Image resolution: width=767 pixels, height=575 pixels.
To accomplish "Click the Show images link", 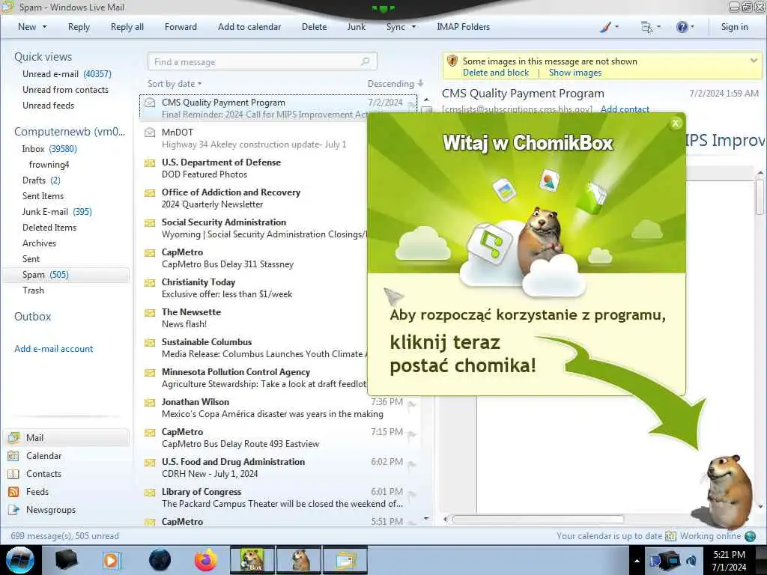I will point(575,73).
